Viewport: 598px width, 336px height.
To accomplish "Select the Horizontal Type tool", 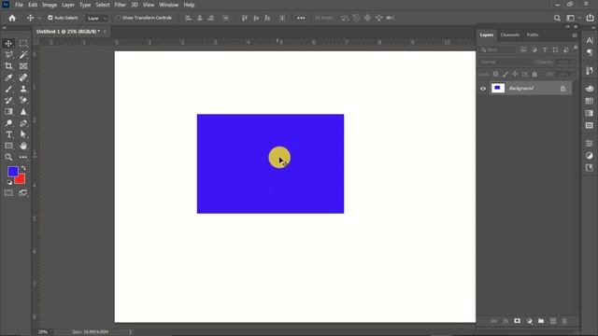I will coord(8,134).
